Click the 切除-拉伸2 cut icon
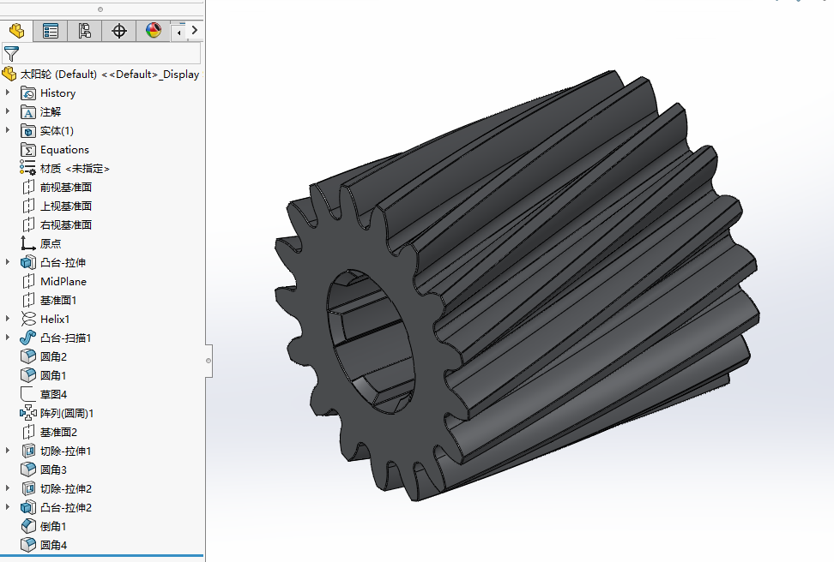The width and height of the screenshot is (834, 562). tap(28, 488)
